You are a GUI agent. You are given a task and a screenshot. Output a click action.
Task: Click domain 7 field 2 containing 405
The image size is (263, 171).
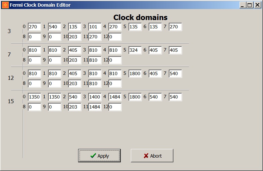point(75,50)
